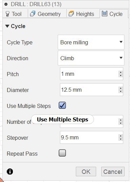Decrease Diameter using down stepper arrow

(121, 91)
